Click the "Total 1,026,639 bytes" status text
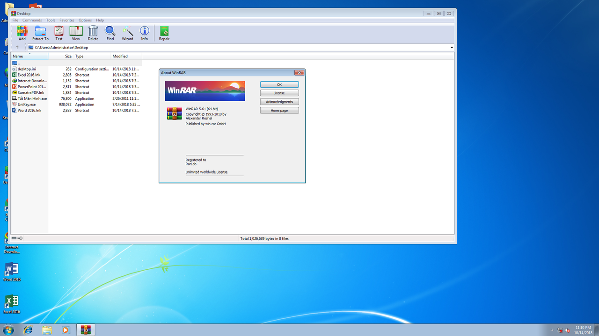The height and width of the screenshot is (336, 599). 264,238
